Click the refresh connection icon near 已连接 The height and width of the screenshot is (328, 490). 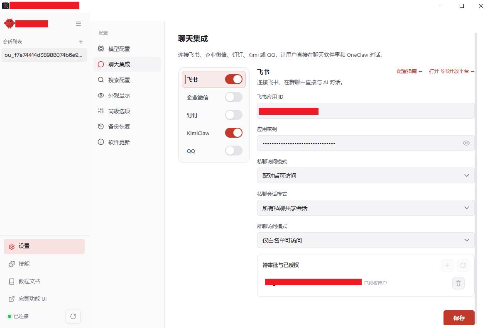click(x=73, y=316)
